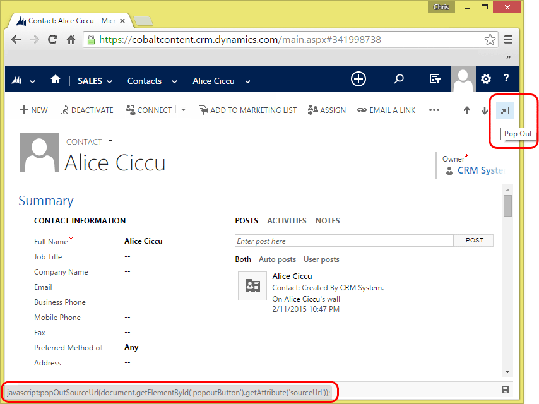539x404 pixels.
Task: Show hidden bookmarks via the double chevron
Action: 509,57
